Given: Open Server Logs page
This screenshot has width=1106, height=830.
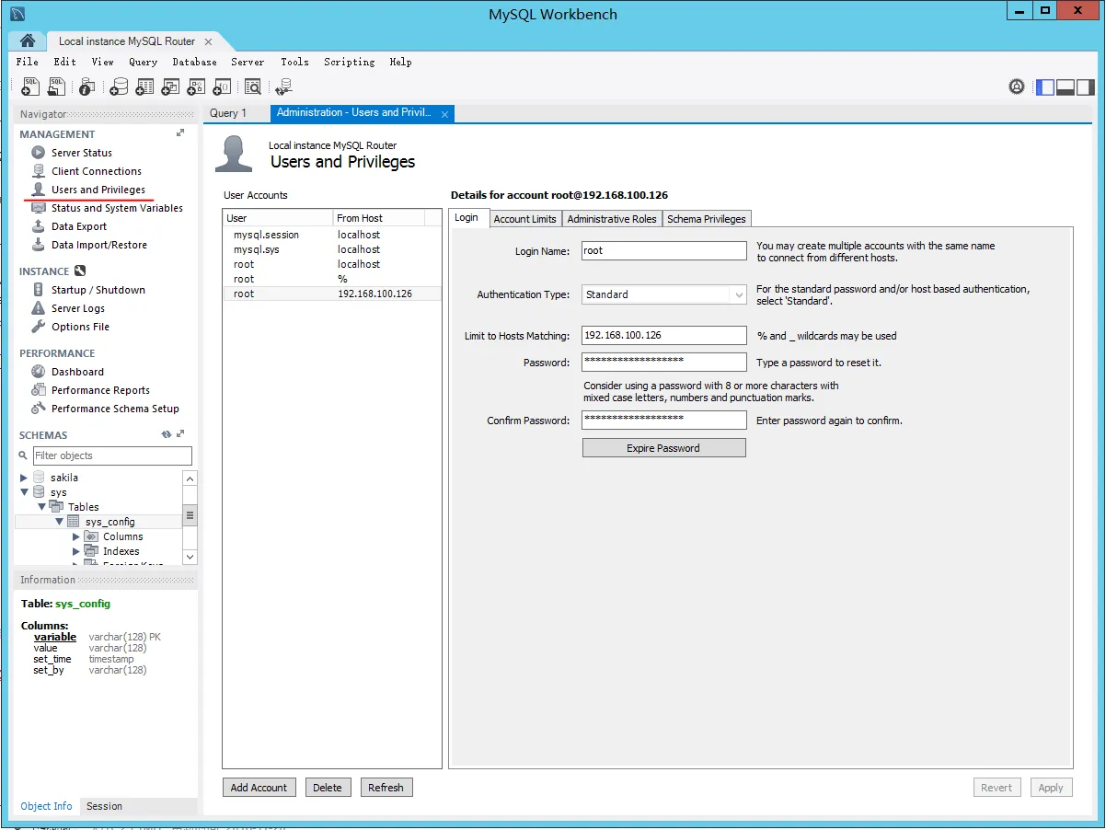Looking at the screenshot, I should point(78,308).
